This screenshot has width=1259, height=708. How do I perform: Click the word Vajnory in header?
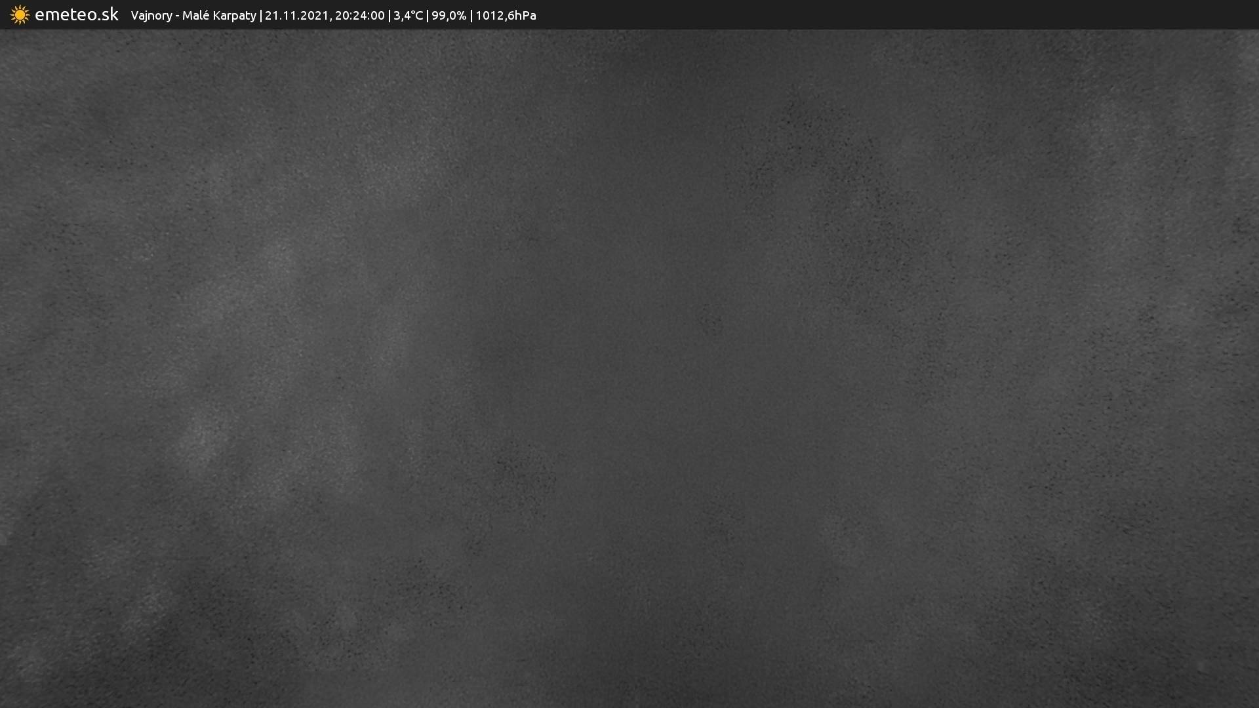pyautogui.click(x=151, y=15)
